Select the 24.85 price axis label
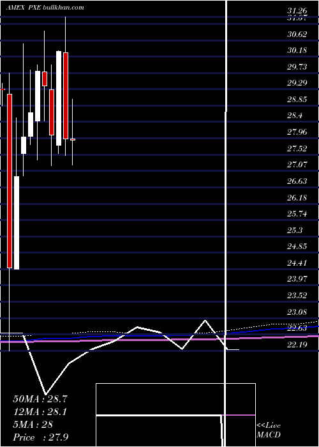 (297, 246)
